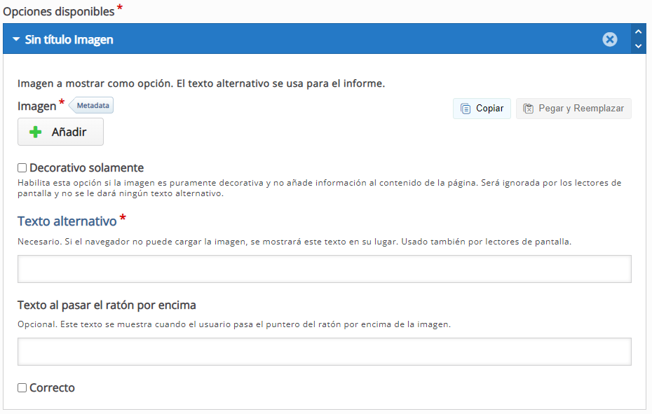The height and width of the screenshot is (414, 652).
Task: Tick the Correcto checkbox
Action: point(22,387)
